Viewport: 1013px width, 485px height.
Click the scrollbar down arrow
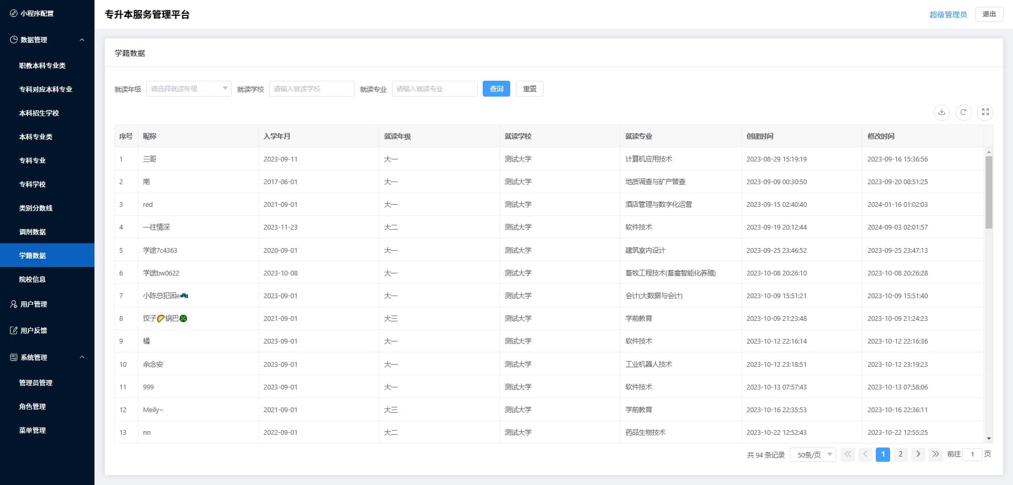(x=989, y=439)
